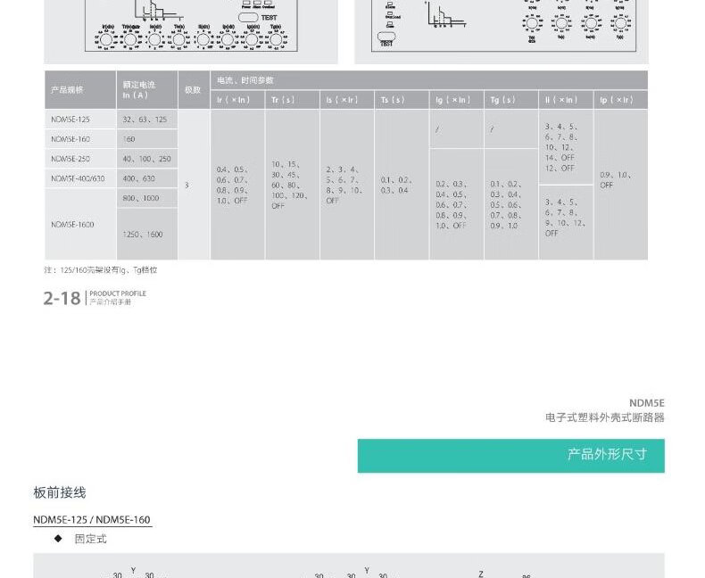Viewport: 705px width, 578px height.
Task: Click the Tr (s) column header
Action: click(x=292, y=100)
